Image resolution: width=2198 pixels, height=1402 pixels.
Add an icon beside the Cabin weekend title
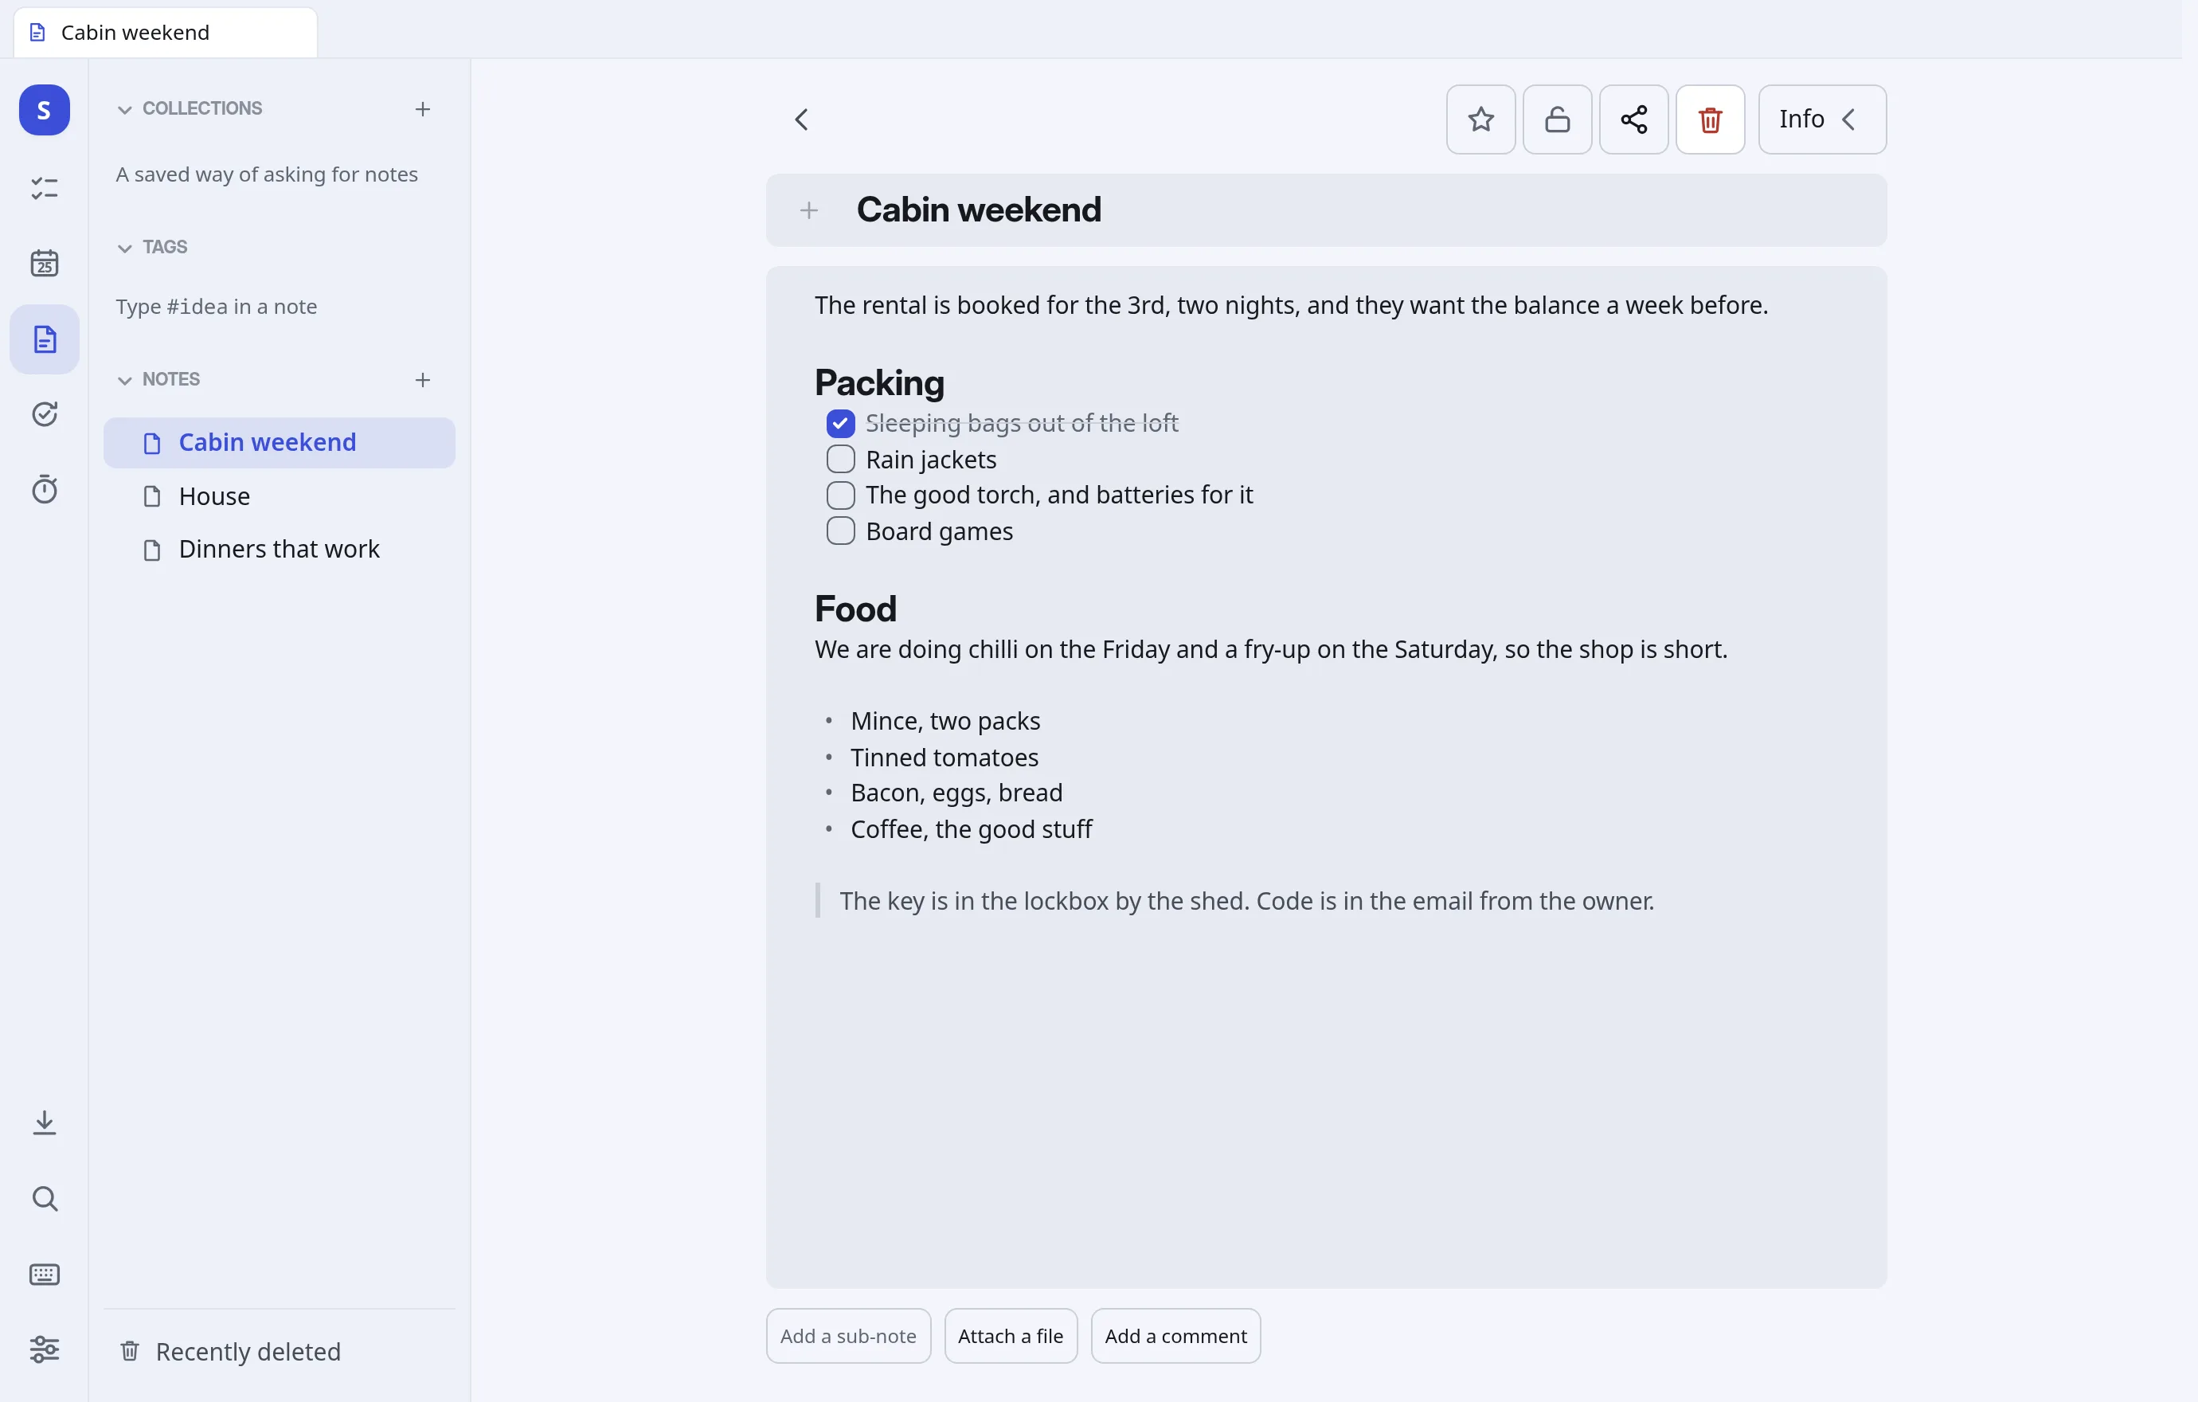tap(809, 211)
